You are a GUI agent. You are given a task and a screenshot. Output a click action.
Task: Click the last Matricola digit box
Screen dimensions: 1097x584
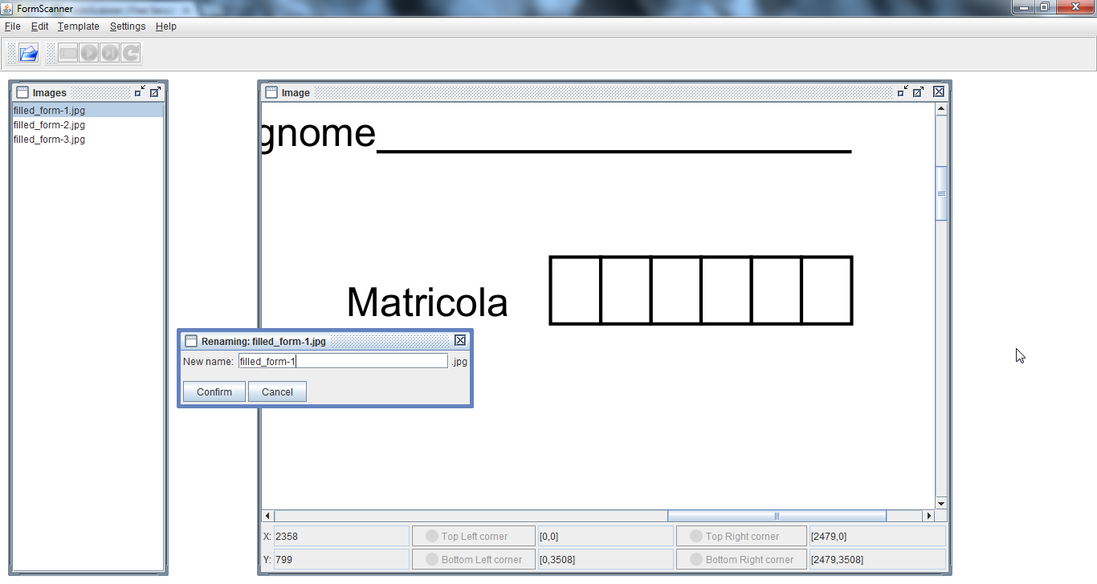click(826, 290)
